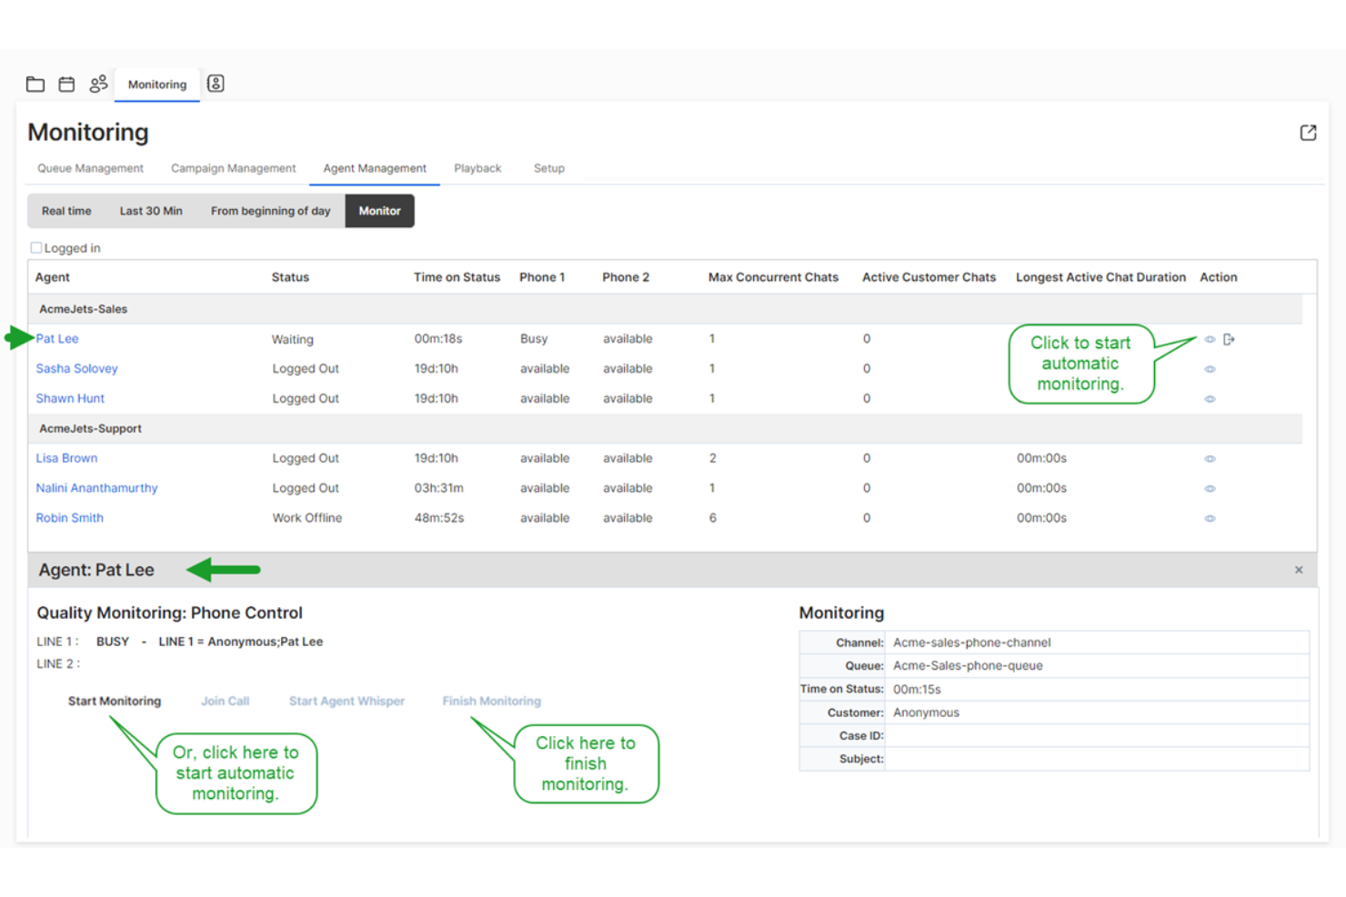Screen dimensions: 1346x897
Task: Start automatic monitoring with the eye icon for Pat Lee
Action: 1210,339
